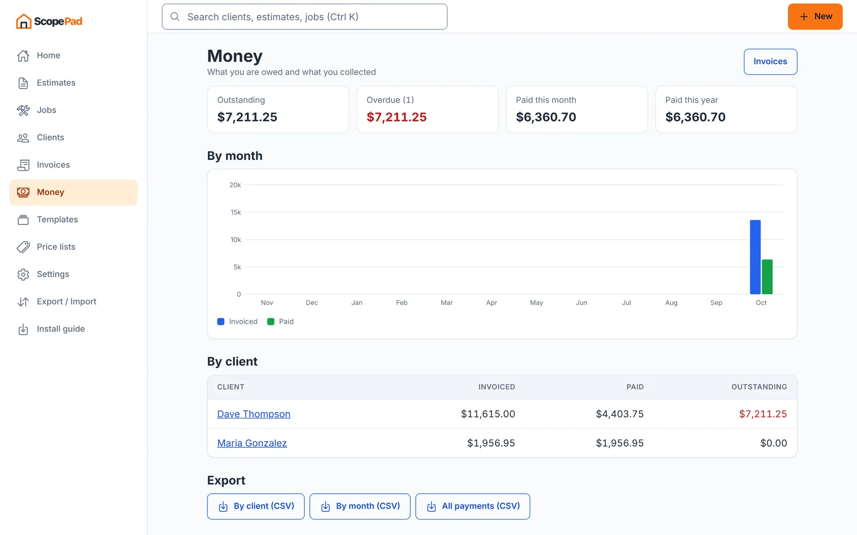The height and width of the screenshot is (535, 857).
Task: Click the Export / Import arrows icon
Action: 23,302
